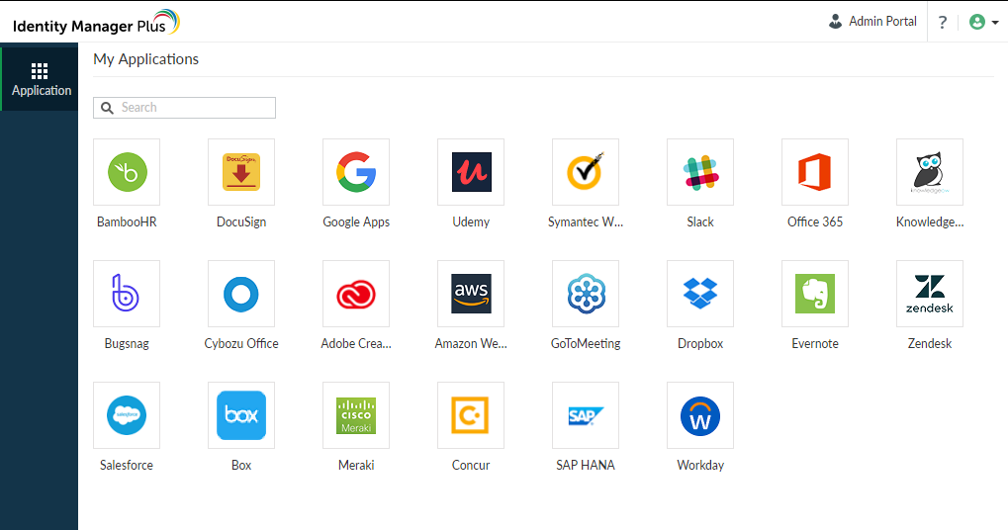Screen dimensions: 1008x530
Task: Select the Application sidebar tab
Action: (x=40, y=79)
